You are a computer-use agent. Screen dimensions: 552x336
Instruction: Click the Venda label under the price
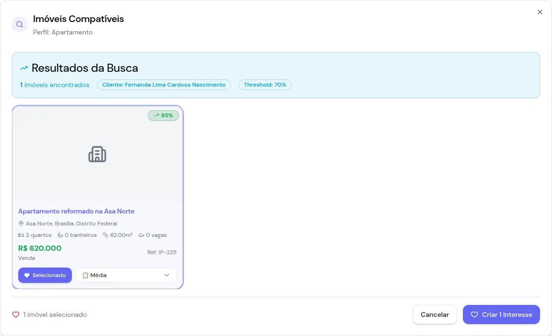pos(26,258)
